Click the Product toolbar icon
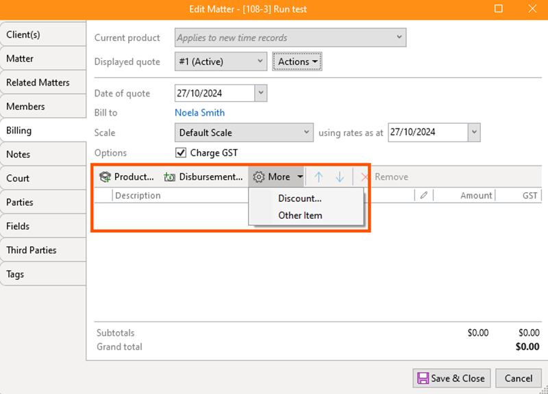Screen dimensions: 548x394 pyautogui.click(x=105, y=177)
